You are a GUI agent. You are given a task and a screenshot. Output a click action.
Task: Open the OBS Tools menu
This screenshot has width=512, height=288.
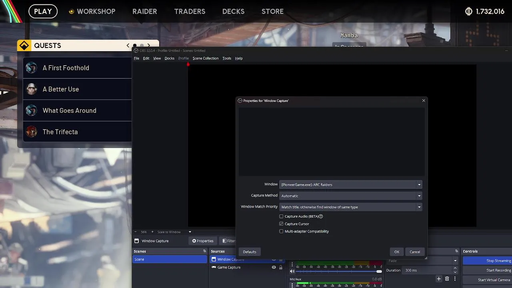227,58
